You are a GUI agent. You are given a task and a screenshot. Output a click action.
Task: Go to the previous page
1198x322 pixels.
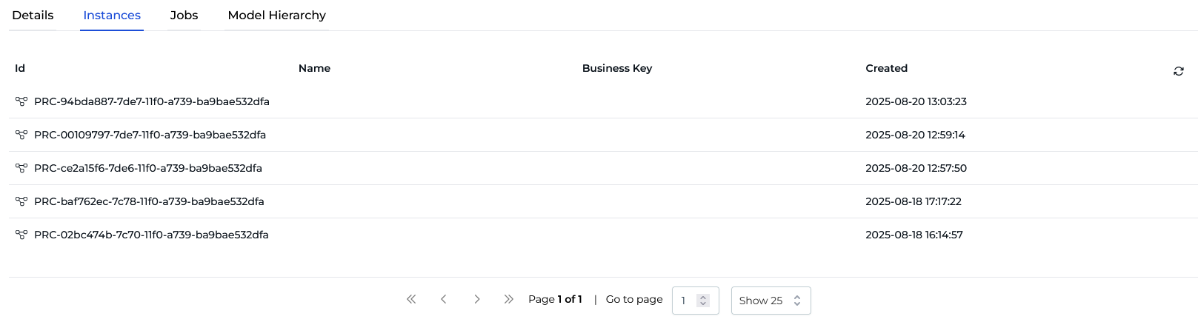tap(444, 299)
